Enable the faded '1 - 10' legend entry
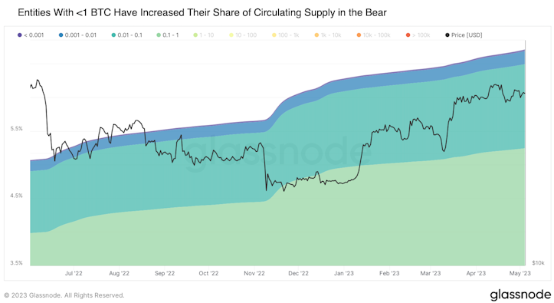Image resolution: width=554 pixels, height=303 pixels. 204,35
